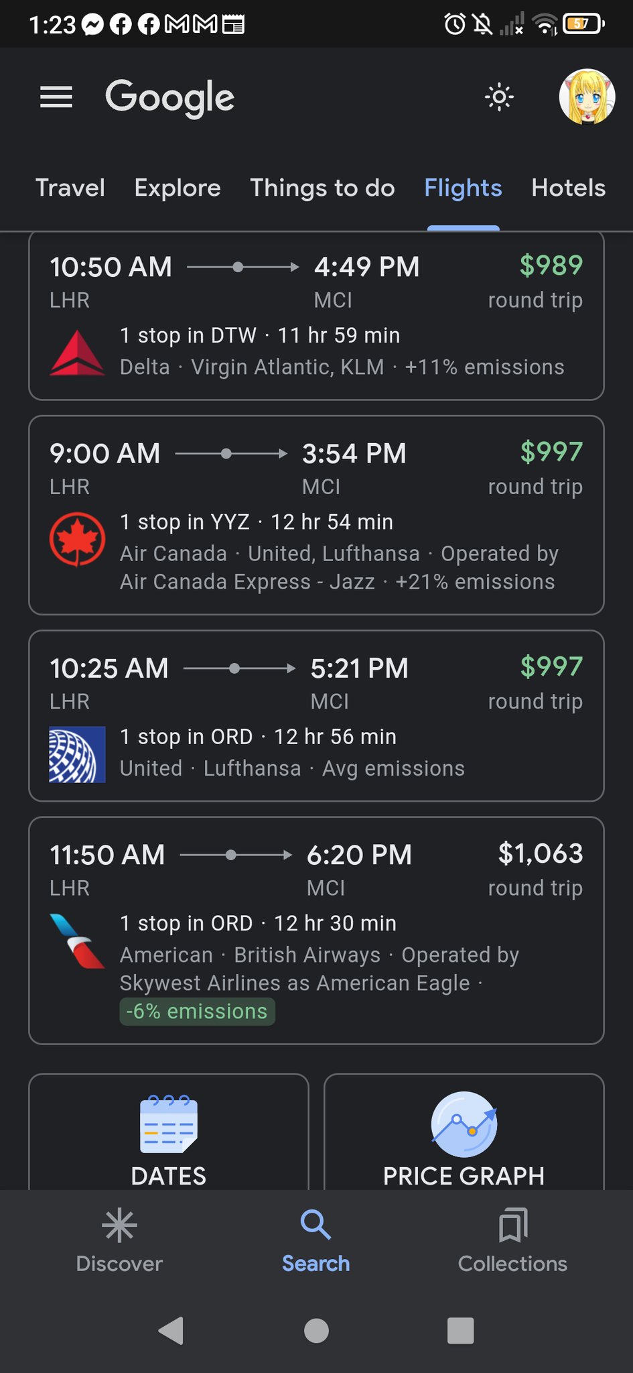
Task: Click the United globe logo
Action: 77,754
